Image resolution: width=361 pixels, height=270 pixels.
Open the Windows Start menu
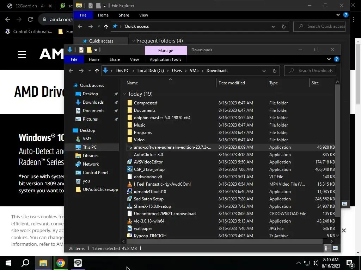[8, 263]
